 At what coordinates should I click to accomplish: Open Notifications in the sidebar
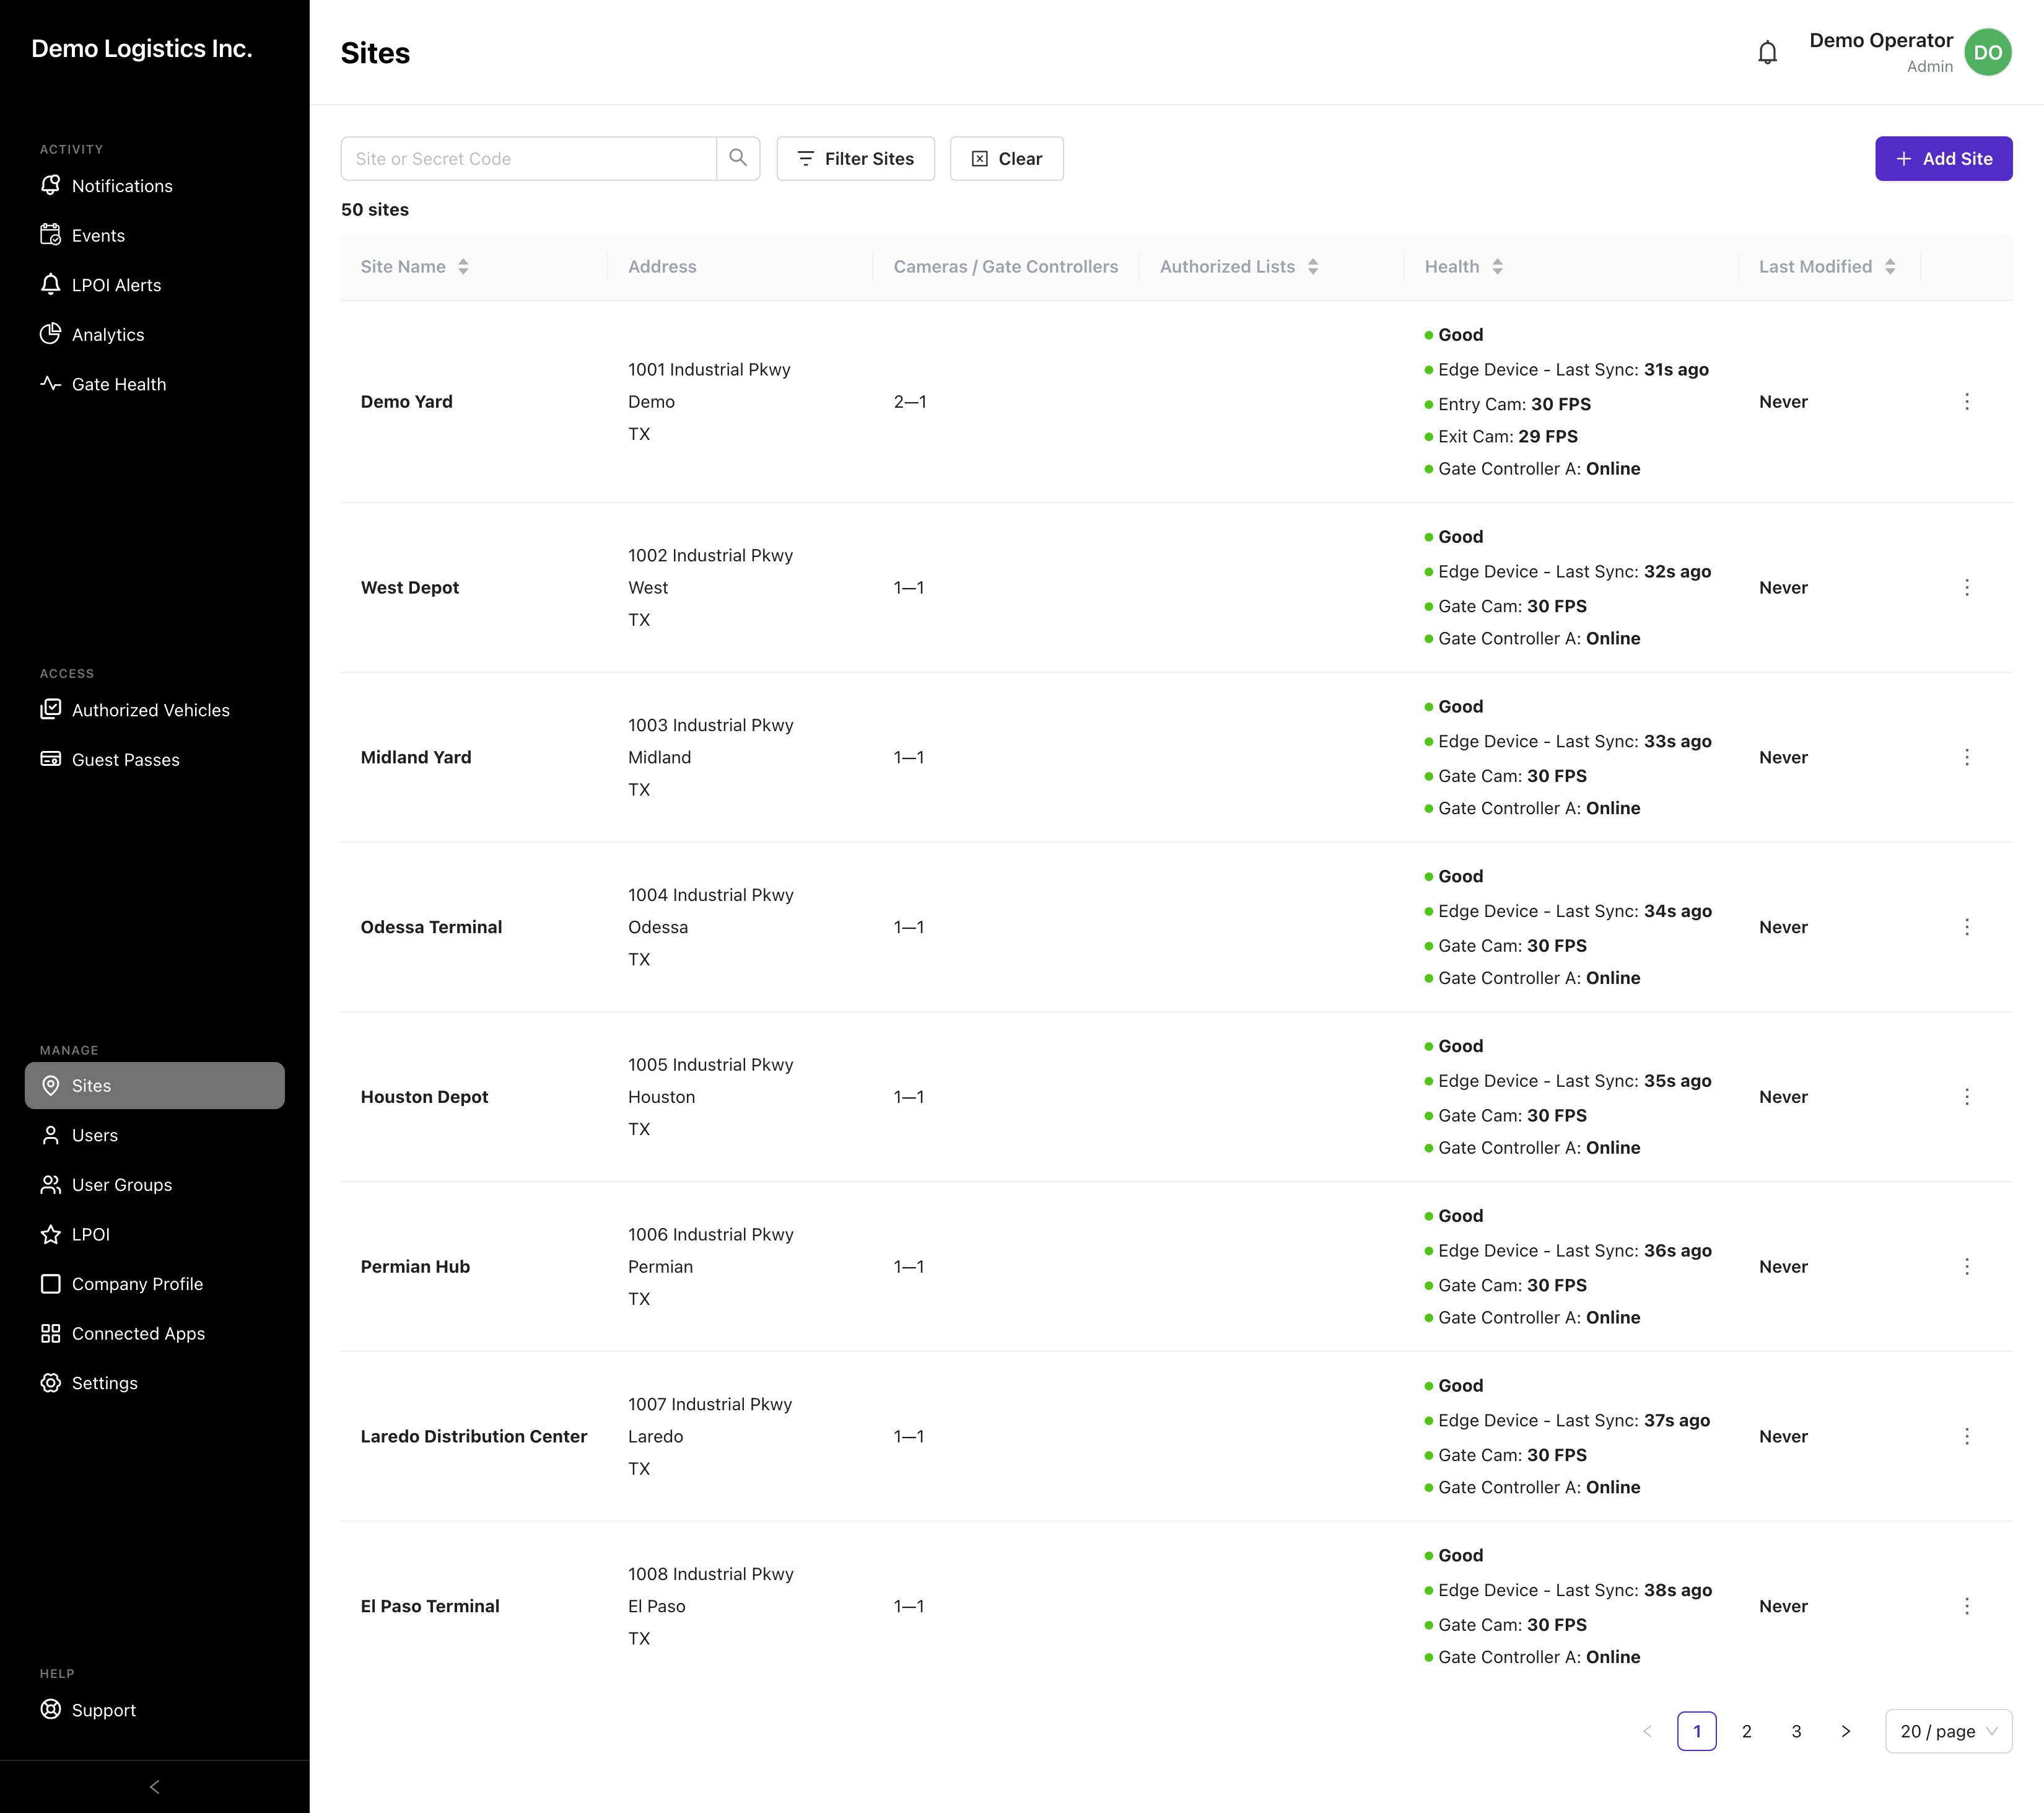[x=155, y=186]
